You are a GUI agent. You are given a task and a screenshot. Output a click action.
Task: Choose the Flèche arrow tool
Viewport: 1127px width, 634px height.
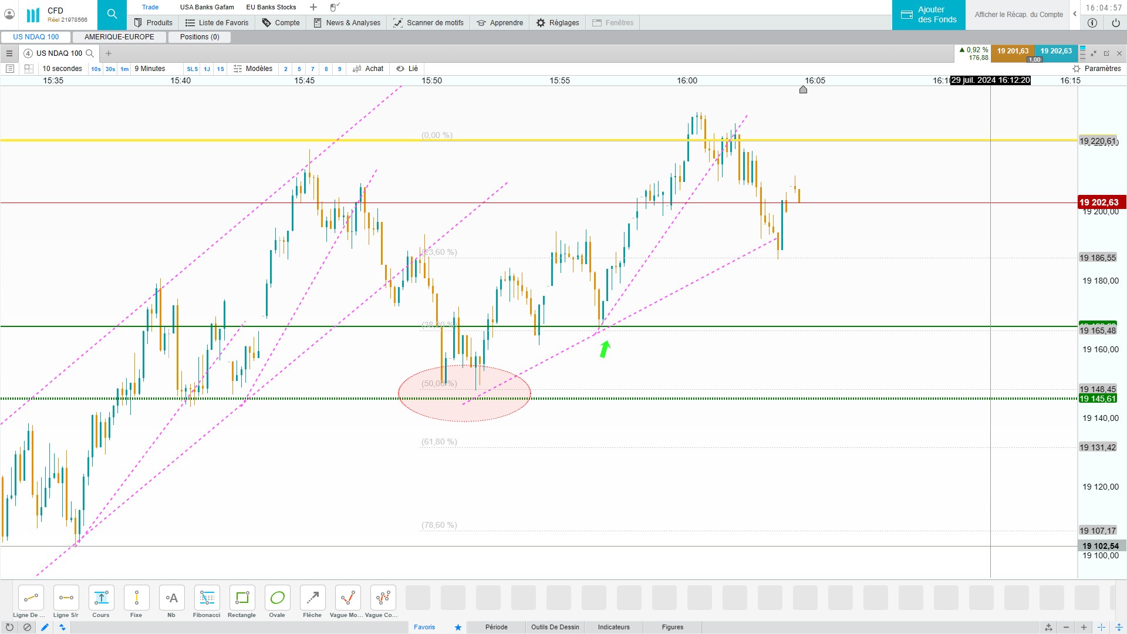312,598
